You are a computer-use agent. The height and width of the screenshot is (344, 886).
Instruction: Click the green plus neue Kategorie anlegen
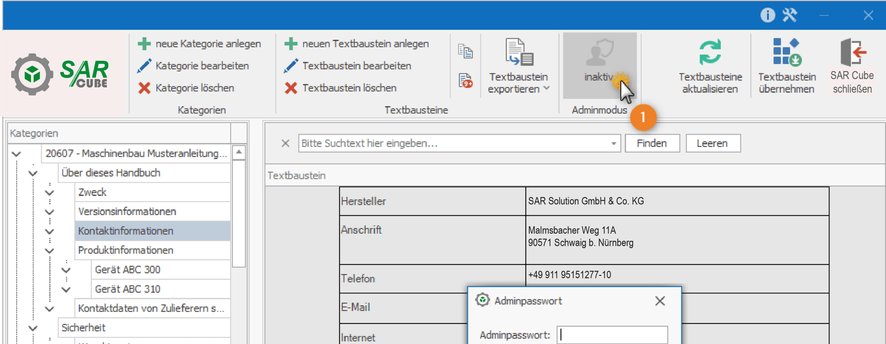pos(144,44)
